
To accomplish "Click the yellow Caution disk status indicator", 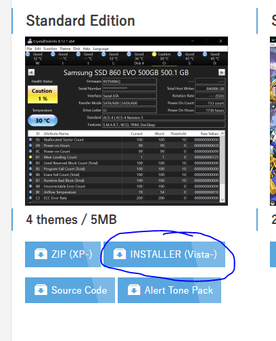I will [x=154, y=54].
